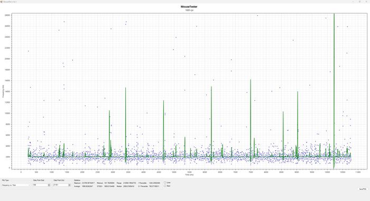Click the Frequency (Hz) axis label
This screenshot has width=370, height=201.
(3, 91)
